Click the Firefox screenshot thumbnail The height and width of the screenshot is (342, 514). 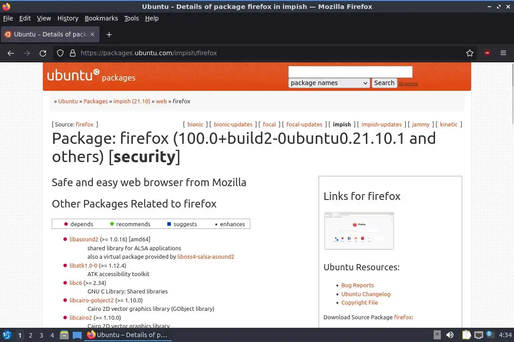pos(359,231)
